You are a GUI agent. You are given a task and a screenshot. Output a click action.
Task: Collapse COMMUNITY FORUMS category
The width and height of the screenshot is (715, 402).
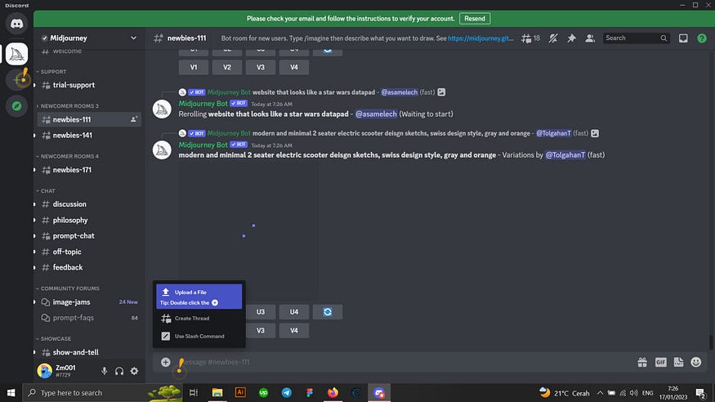[69, 288]
